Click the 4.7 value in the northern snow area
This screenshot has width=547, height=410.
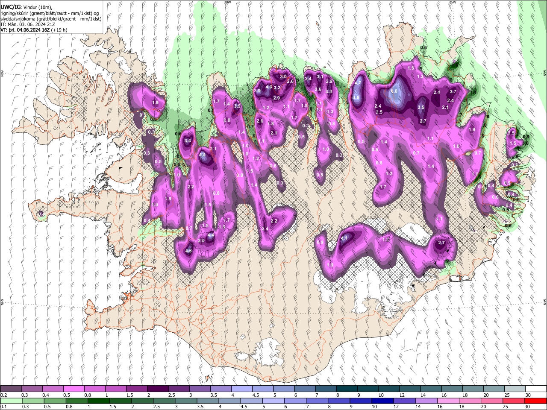358,83
